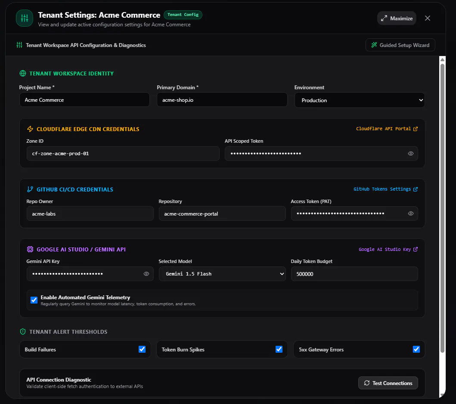
Task: Click the magic wand icon in Guided Setup Wizard
Action: pos(374,45)
